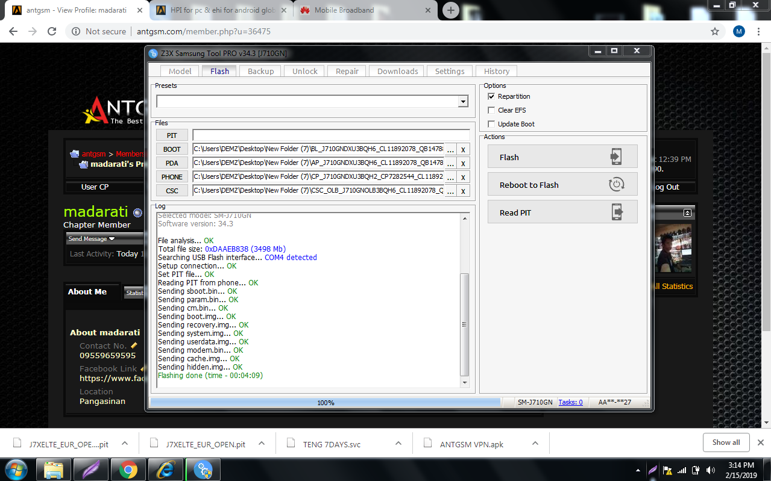
Task: Click the CSC file path field
Action: (318, 190)
